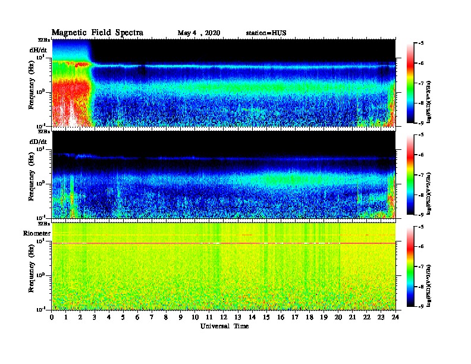471x364 pixels.
Task: Select the "May 4, 2020" date text
Action: 199,33
